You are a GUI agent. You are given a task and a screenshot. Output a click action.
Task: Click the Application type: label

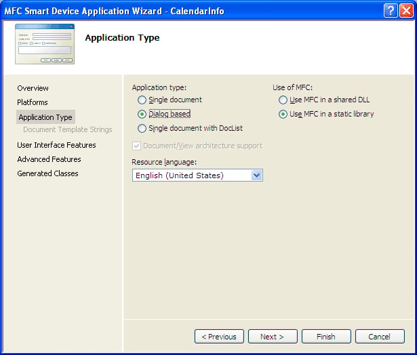coord(159,87)
